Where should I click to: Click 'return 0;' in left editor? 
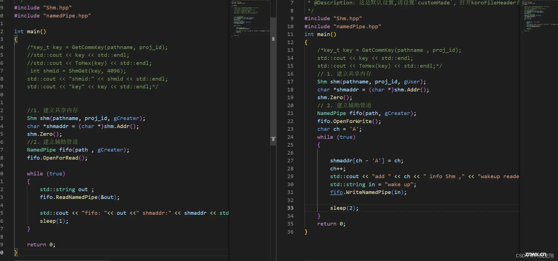(x=41, y=245)
